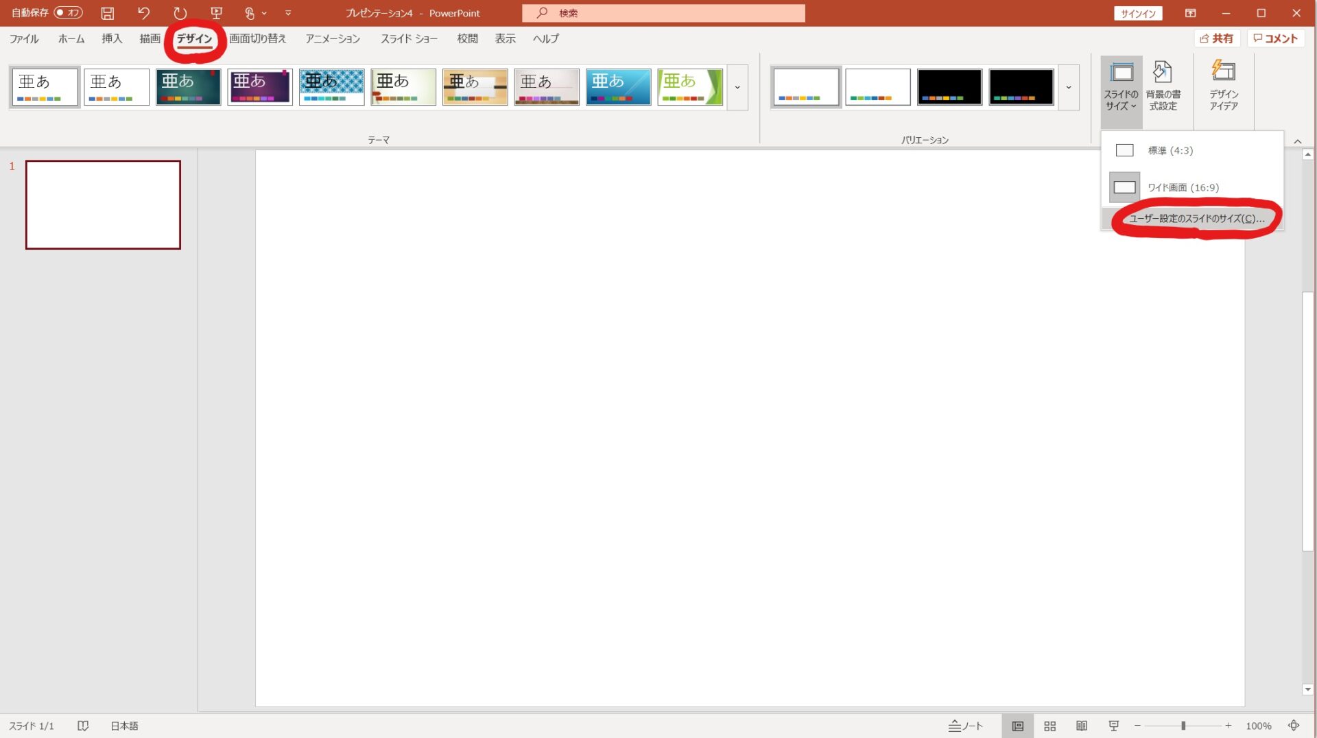The image size is (1317, 738).
Task: Pick the light gray-beige theme with brown footer
Action: pyautogui.click(x=547, y=87)
